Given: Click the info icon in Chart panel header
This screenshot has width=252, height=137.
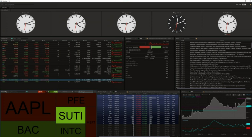Looking at the screenshot, I should [204, 92].
